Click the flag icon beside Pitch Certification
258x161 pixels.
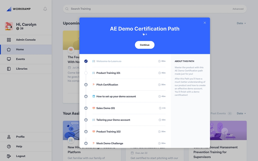pyautogui.click(x=94, y=85)
